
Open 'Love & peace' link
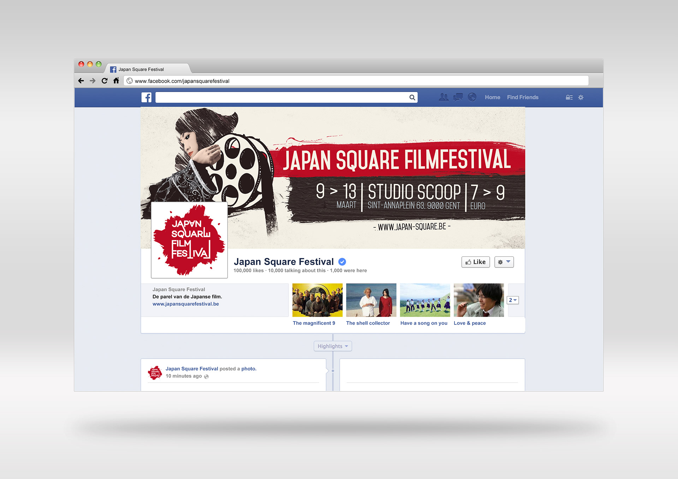pos(470,323)
